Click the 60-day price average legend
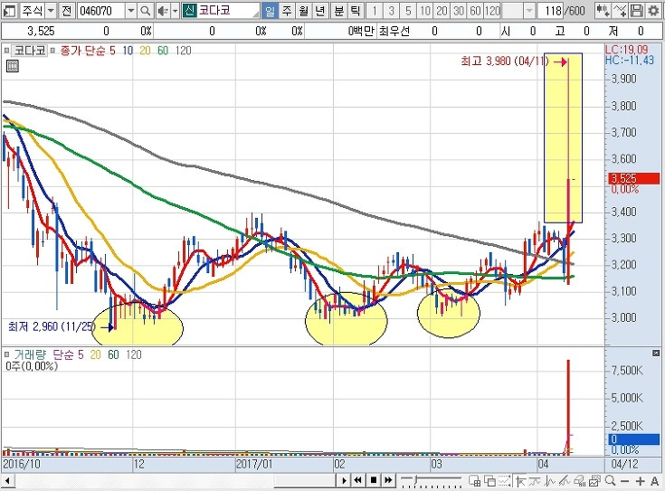The width and height of the screenshot is (665, 491). pos(163,51)
